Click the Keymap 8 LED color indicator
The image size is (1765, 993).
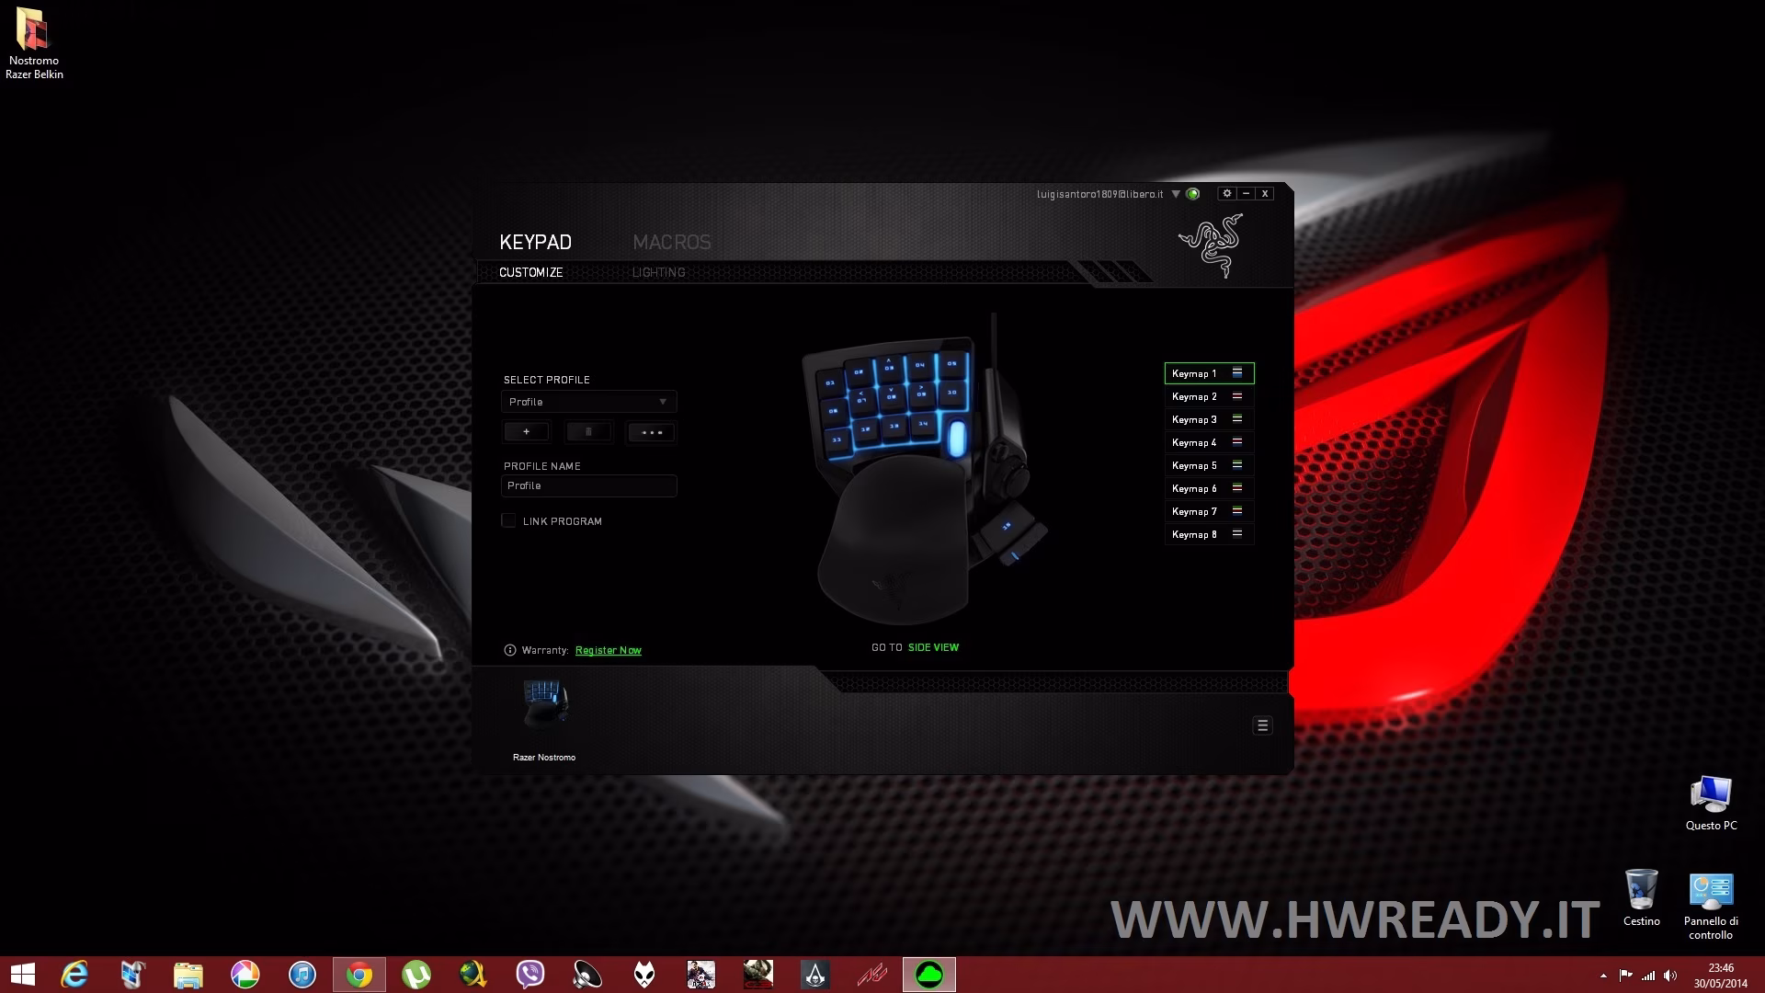pos(1237,534)
